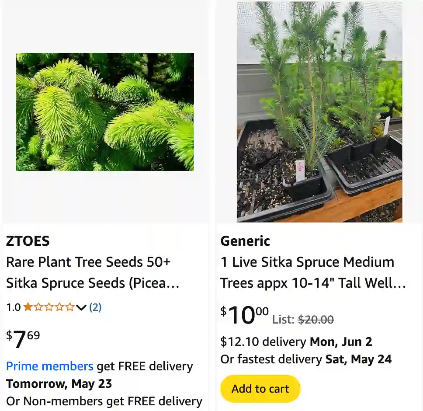Screen dimensions: 423x411
Task: Open the Live Sitka Spruce Trees title
Action: 308,272
